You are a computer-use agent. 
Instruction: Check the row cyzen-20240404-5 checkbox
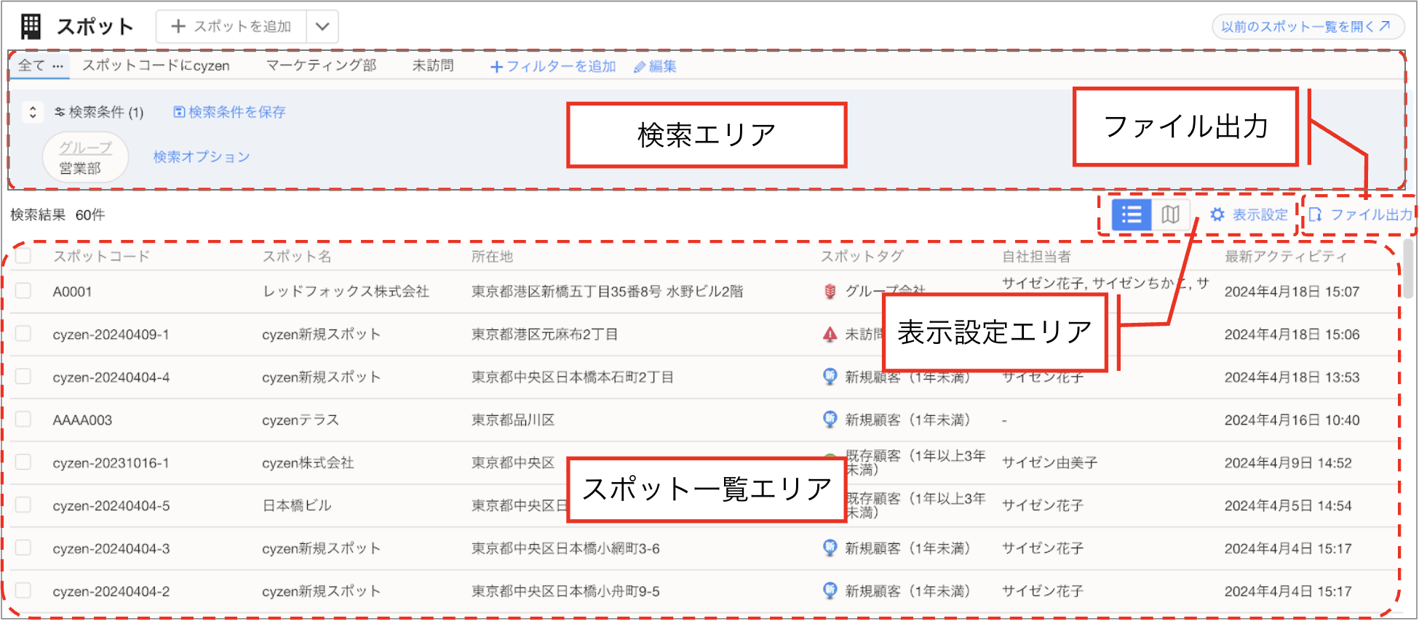(x=23, y=505)
